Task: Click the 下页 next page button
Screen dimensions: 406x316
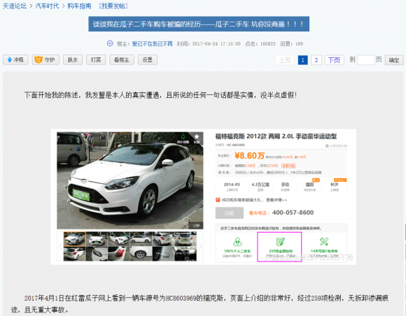Action: pos(335,60)
